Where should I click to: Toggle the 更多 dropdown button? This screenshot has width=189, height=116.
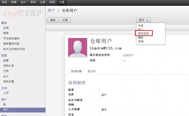[143, 20]
